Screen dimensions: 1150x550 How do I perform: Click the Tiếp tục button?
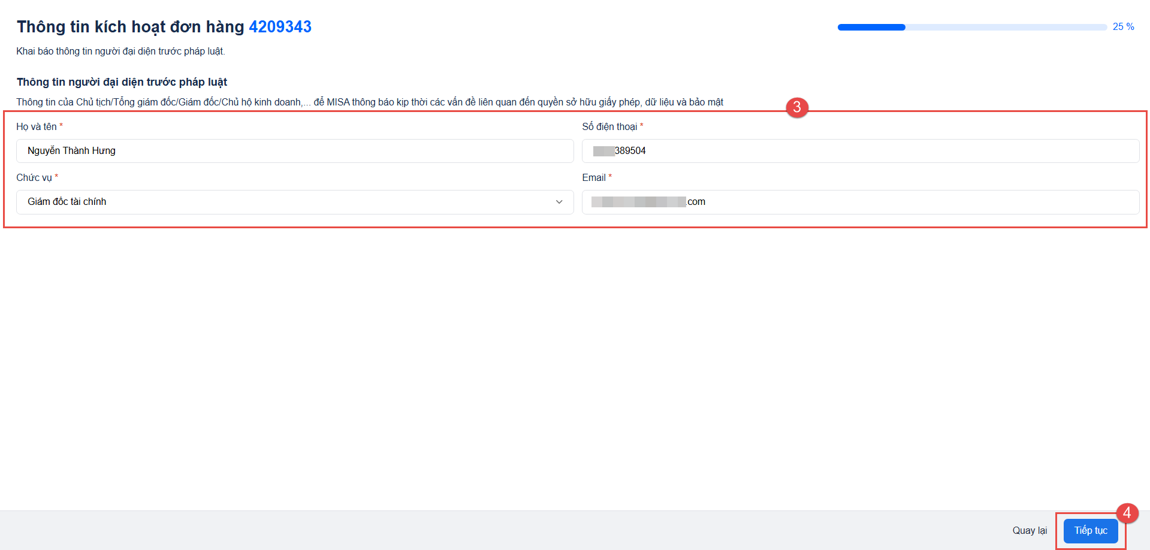point(1090,531)
